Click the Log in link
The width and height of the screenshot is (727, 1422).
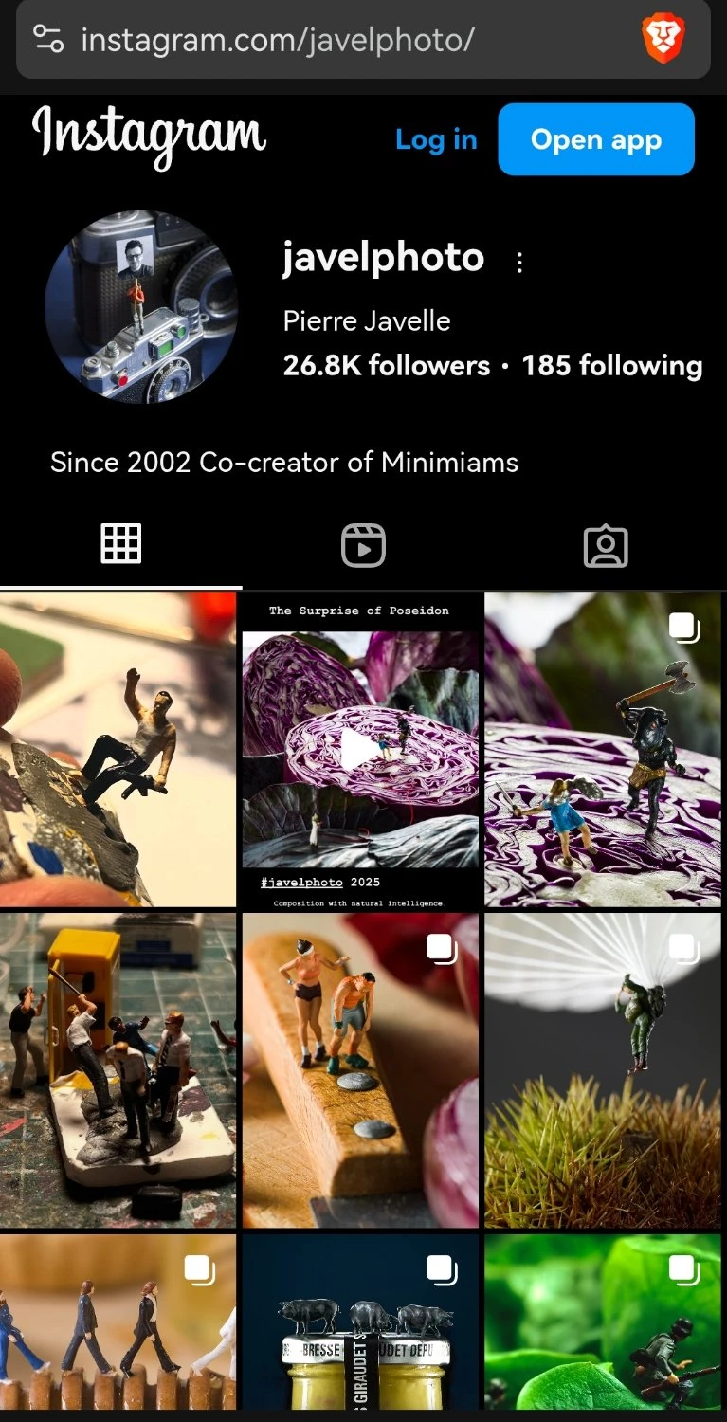click(x=436, y=139)
